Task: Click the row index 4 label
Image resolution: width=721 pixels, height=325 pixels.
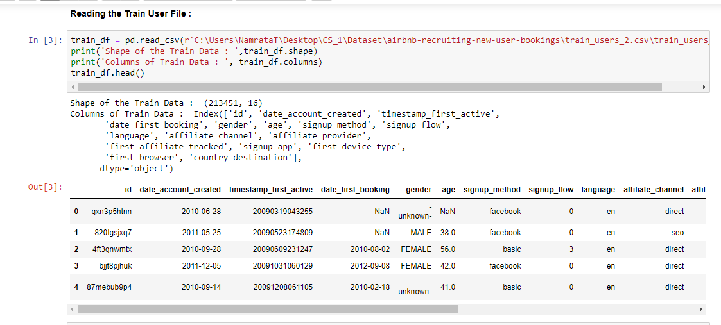Action: [x=76, y=287]
